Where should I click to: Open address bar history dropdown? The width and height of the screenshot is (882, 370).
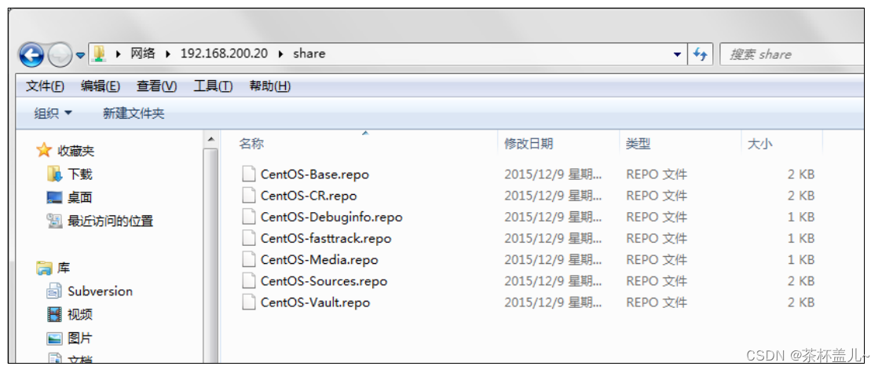(x=677, y=54)
